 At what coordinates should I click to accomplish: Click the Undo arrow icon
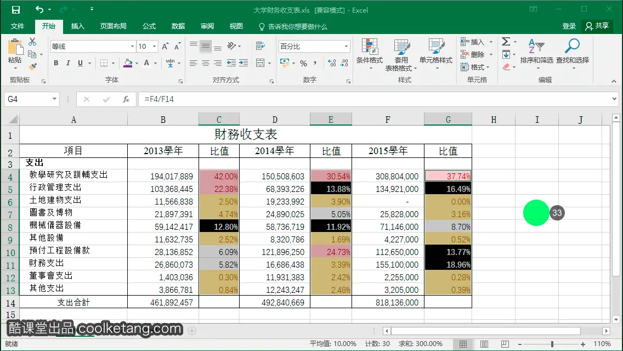click(39, 9)
